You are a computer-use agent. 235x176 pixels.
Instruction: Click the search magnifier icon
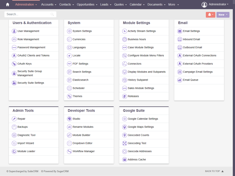click(x=52, y=14)
